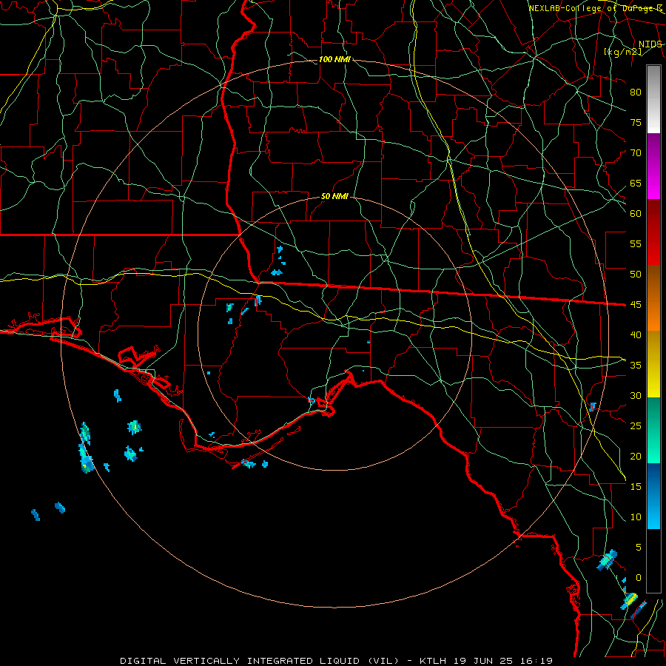Click the scale value 55
666x666 pixels.
[x=636, y=244]
